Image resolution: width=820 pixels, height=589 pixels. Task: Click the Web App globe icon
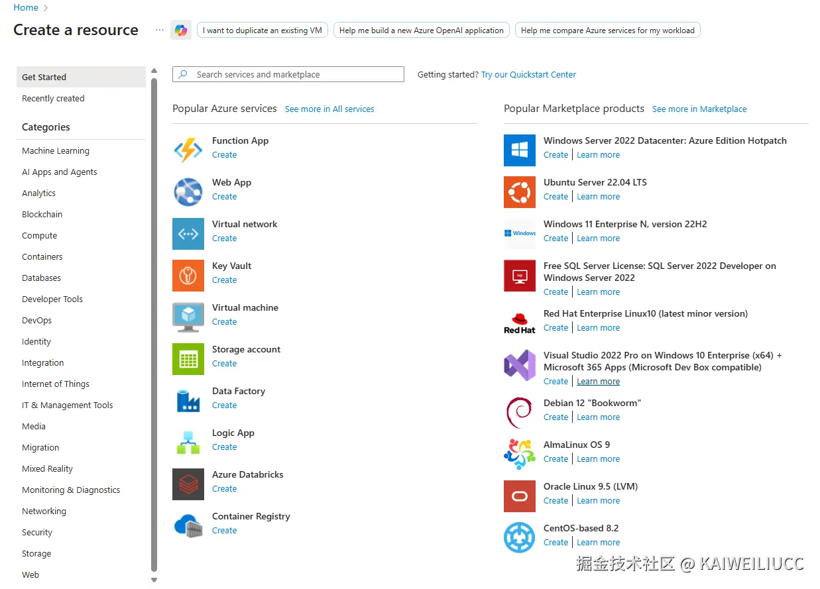(x=188, y=192)
